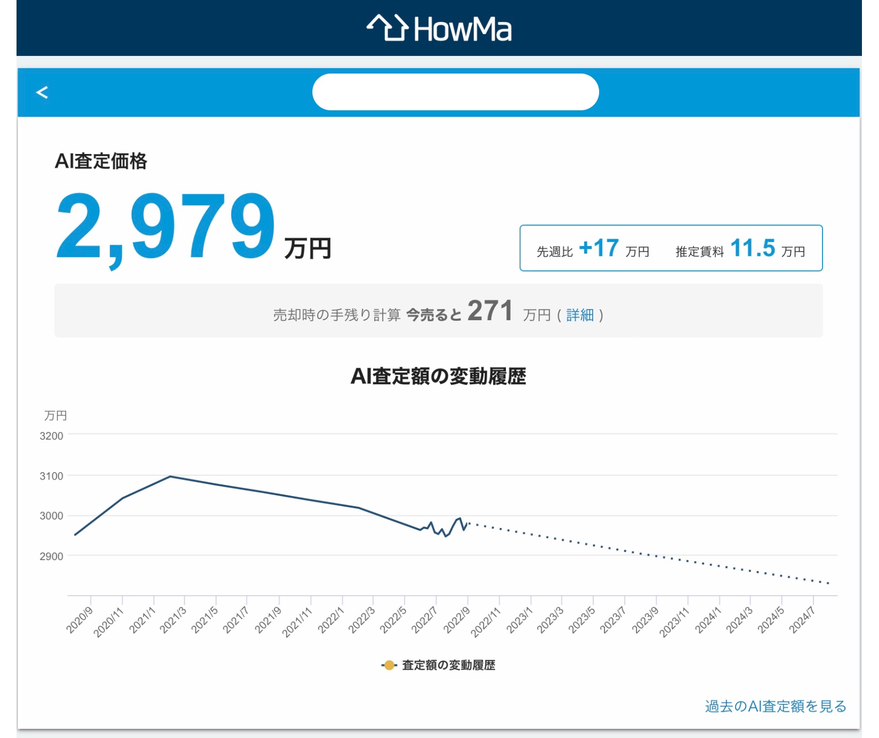Image resolution: width=879 pixels, height=738 pixels.
Task: Click the 3000 y-axis label
Action: (x=51, y=516)
